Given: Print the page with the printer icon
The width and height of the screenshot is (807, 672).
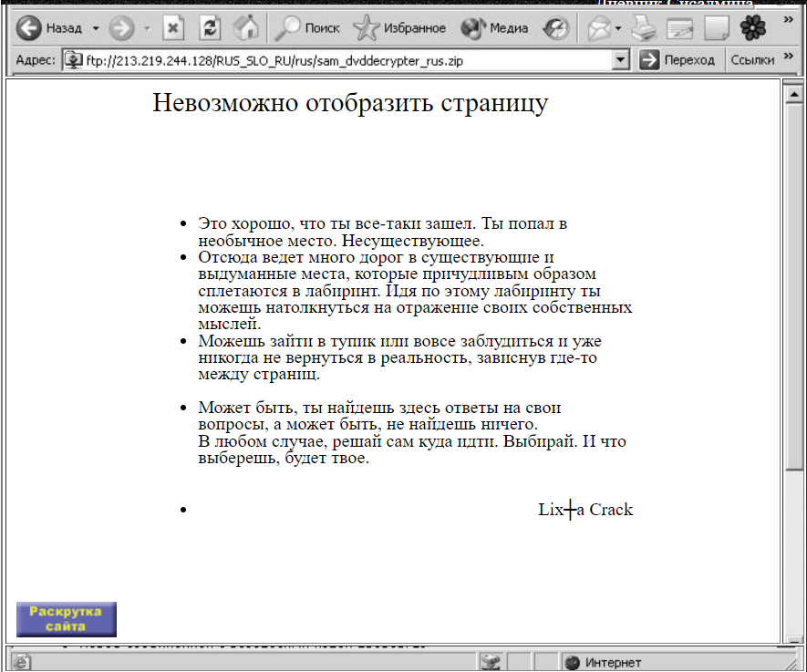Looking at the screenshot, I should pos(645,28).
